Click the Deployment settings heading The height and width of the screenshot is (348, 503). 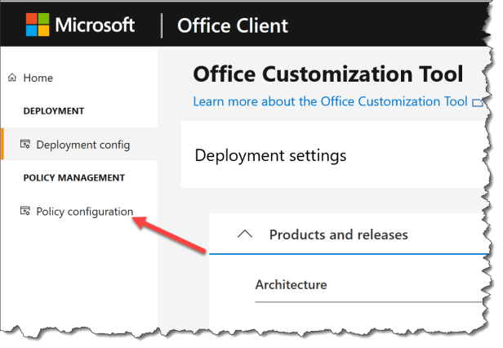pyautogui.click(x=270, y=156)
